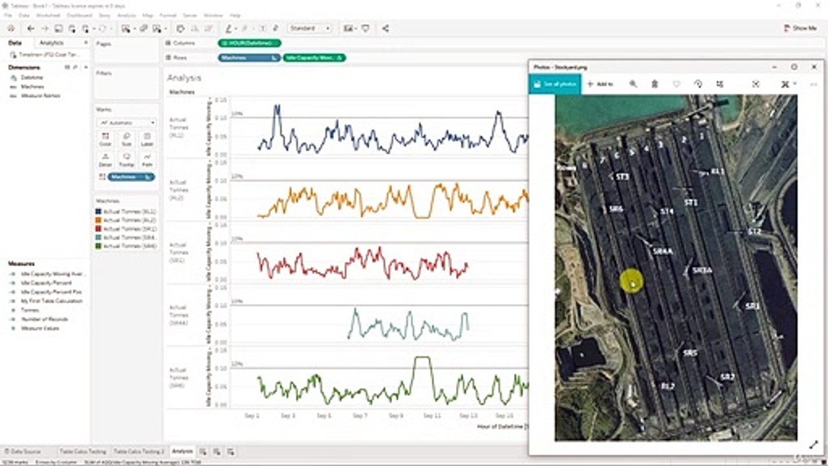Click the Path card in Marks
This screenshot has height=466, width=828.
(x=147, y=160)
